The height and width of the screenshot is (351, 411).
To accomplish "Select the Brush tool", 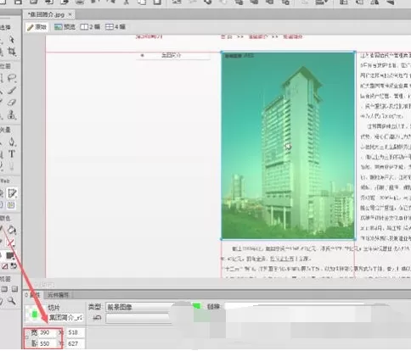I will point(12,90).
